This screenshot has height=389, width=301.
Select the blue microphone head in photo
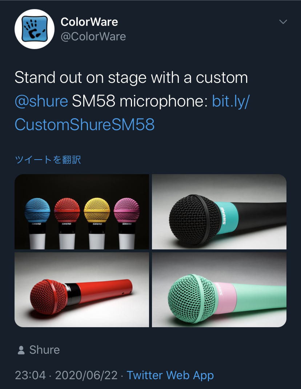(37, 210)
